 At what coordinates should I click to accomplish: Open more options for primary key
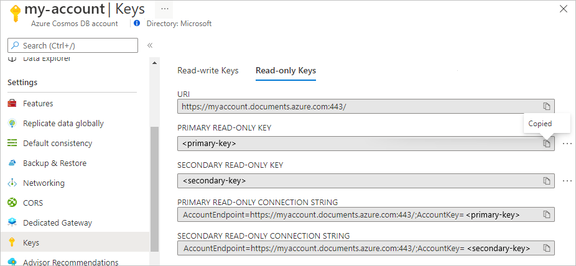(567, 144)
